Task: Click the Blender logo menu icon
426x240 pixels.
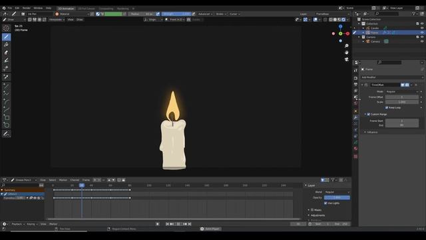Action: point(4,8)
